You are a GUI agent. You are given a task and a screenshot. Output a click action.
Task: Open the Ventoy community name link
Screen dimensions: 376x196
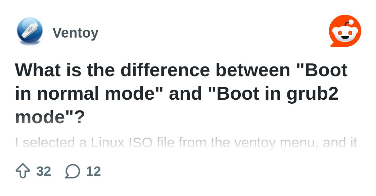75,33
